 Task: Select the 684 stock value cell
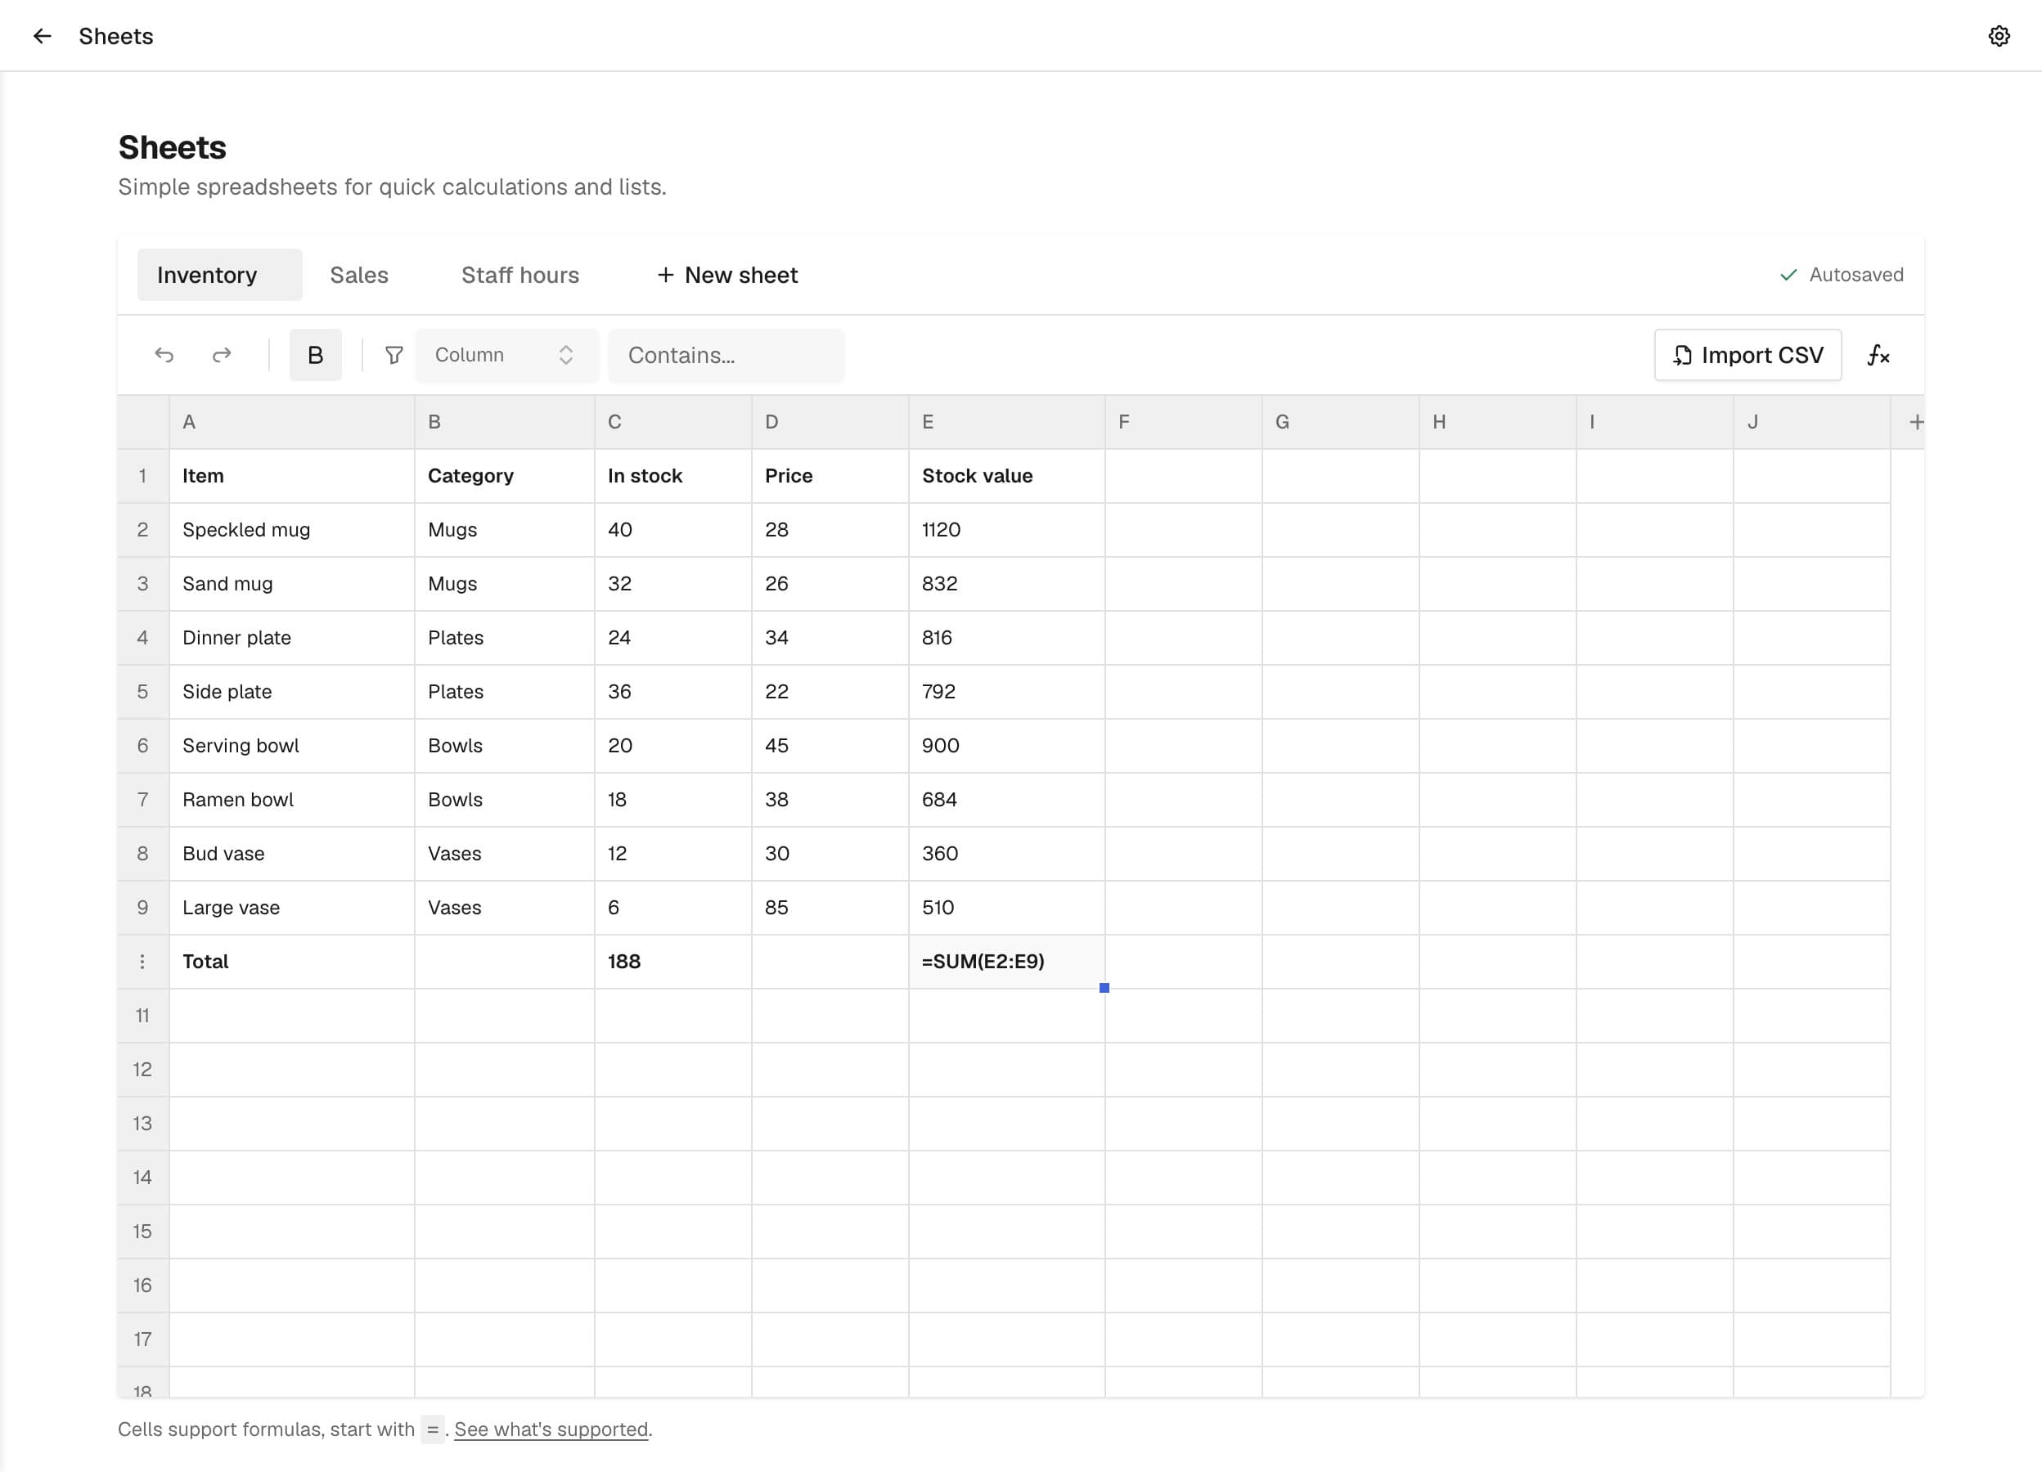click(1006, 800)
